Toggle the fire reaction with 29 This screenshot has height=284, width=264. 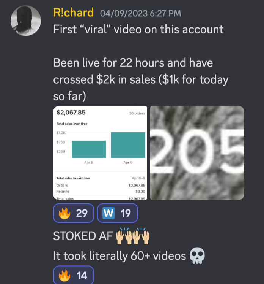click(74, 213)
